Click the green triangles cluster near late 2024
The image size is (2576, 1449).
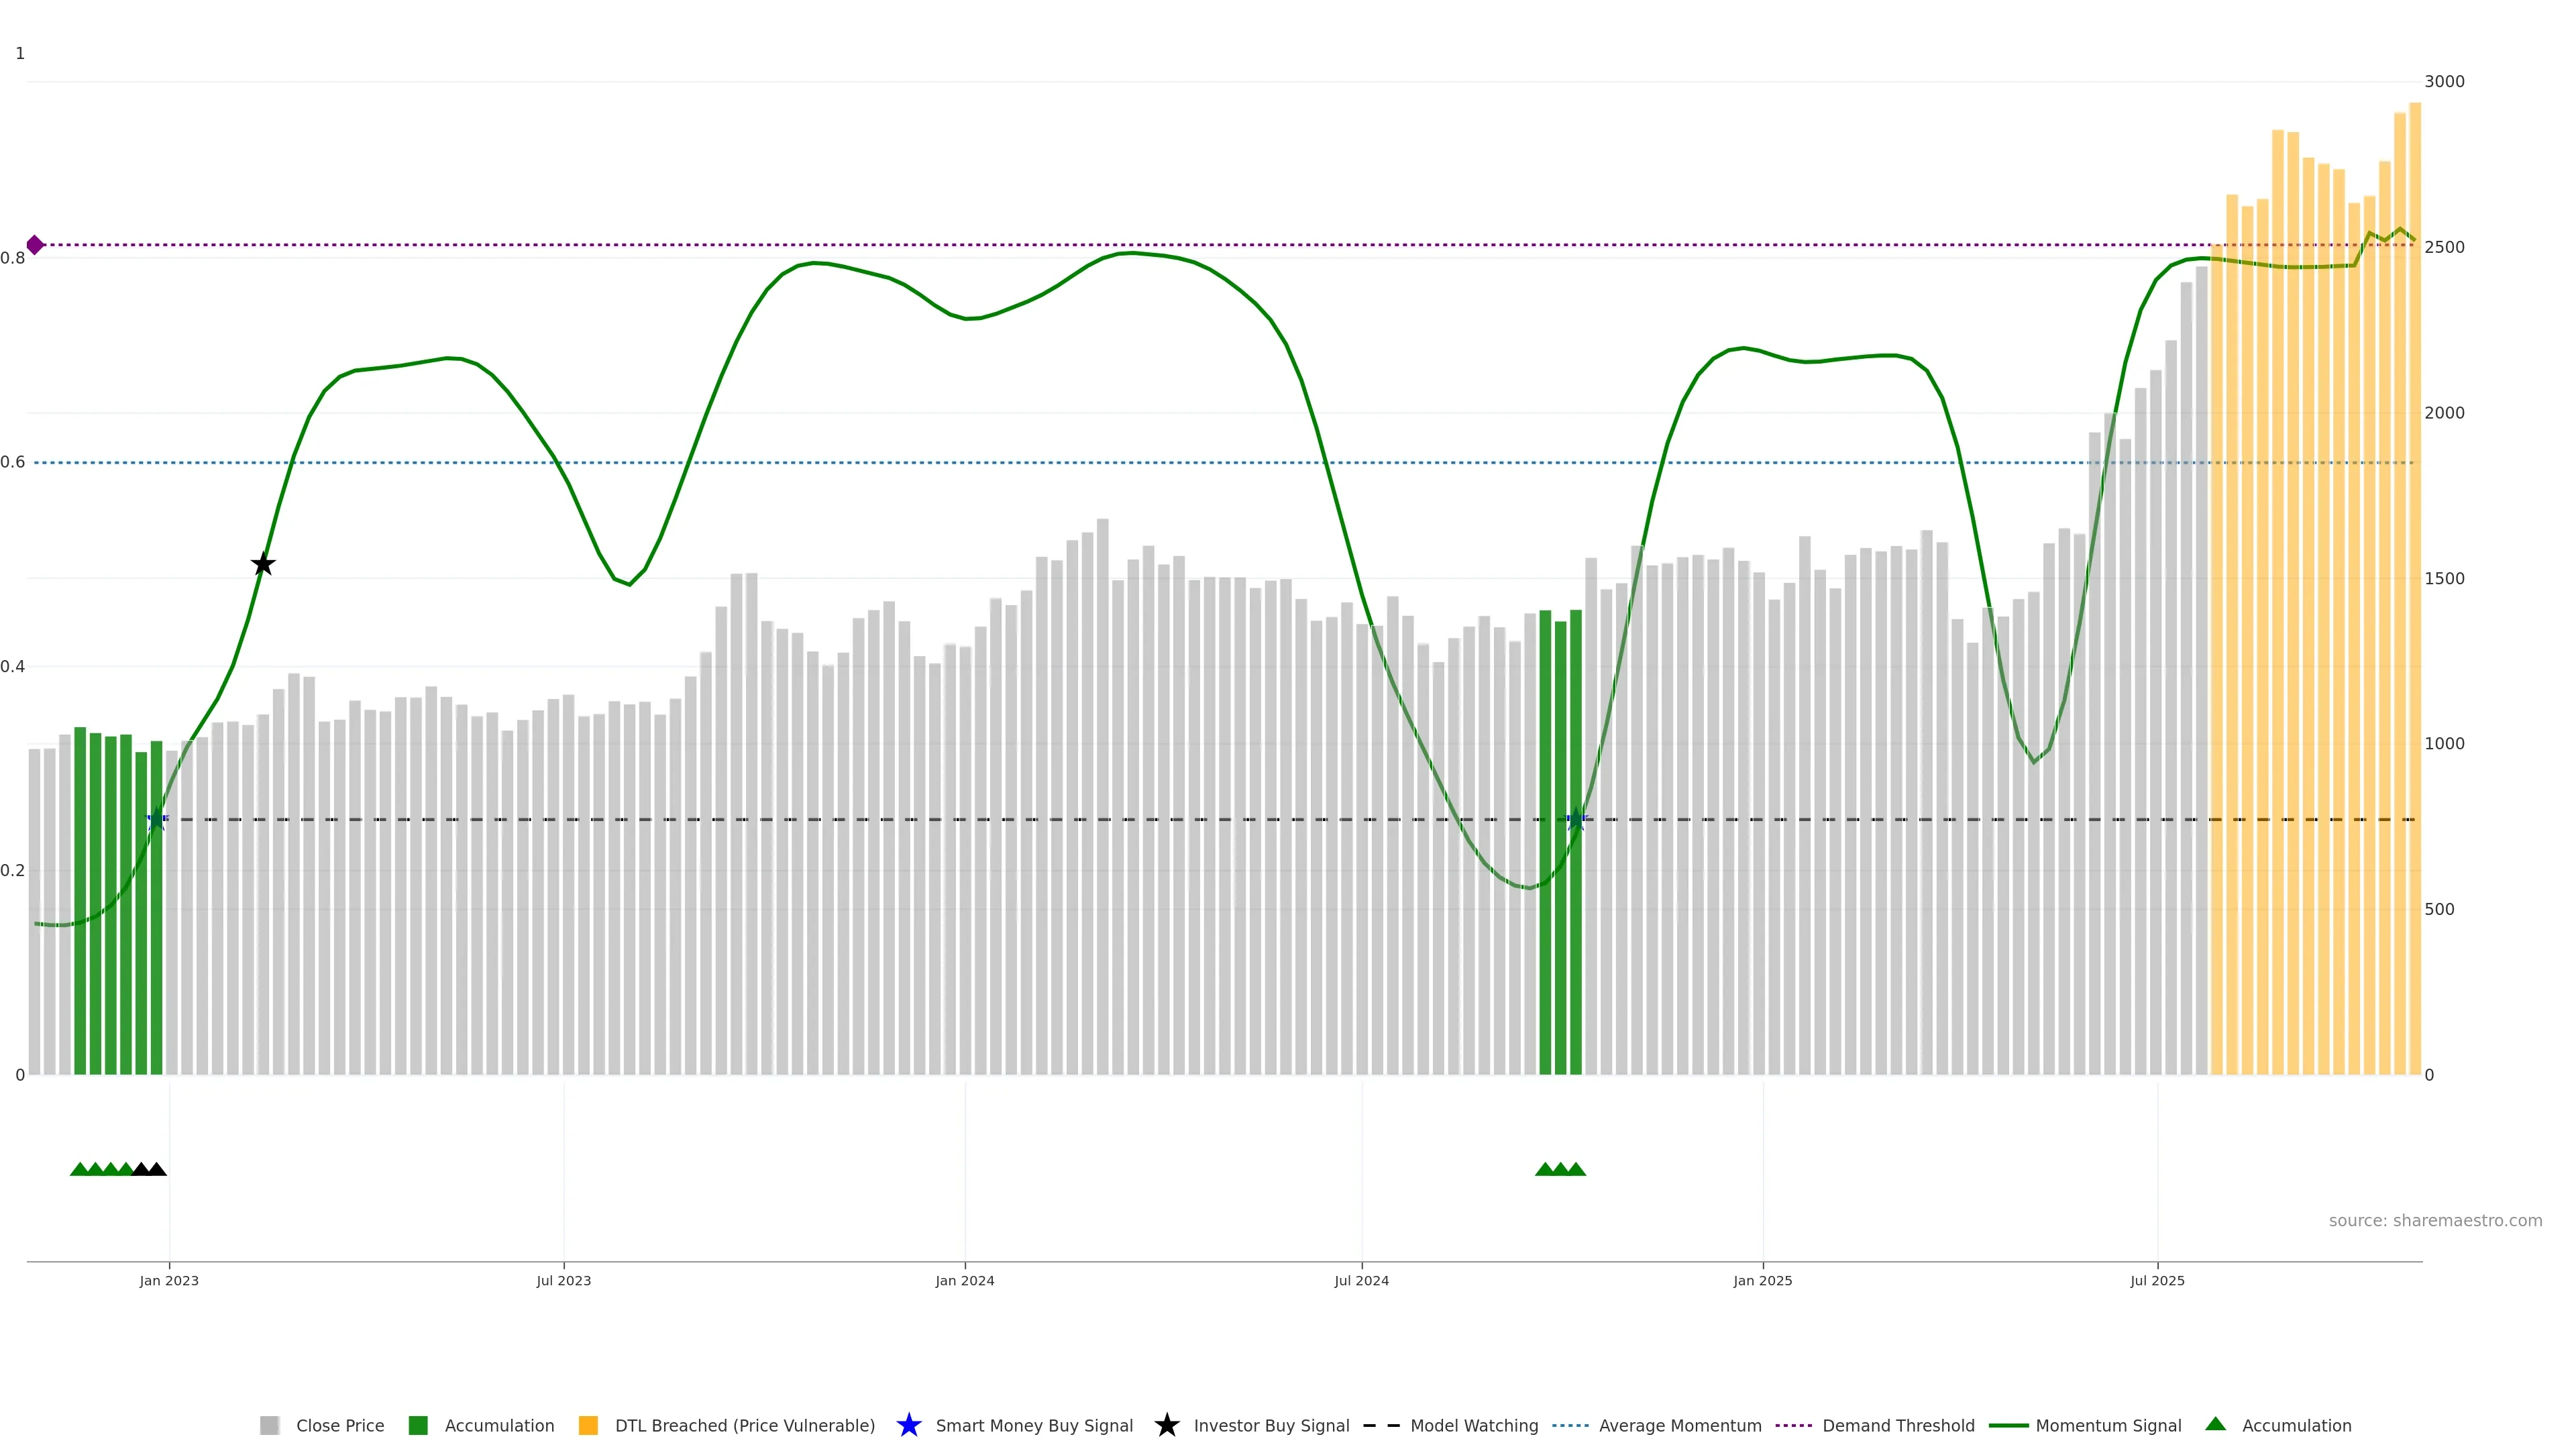point(1560,1169)
